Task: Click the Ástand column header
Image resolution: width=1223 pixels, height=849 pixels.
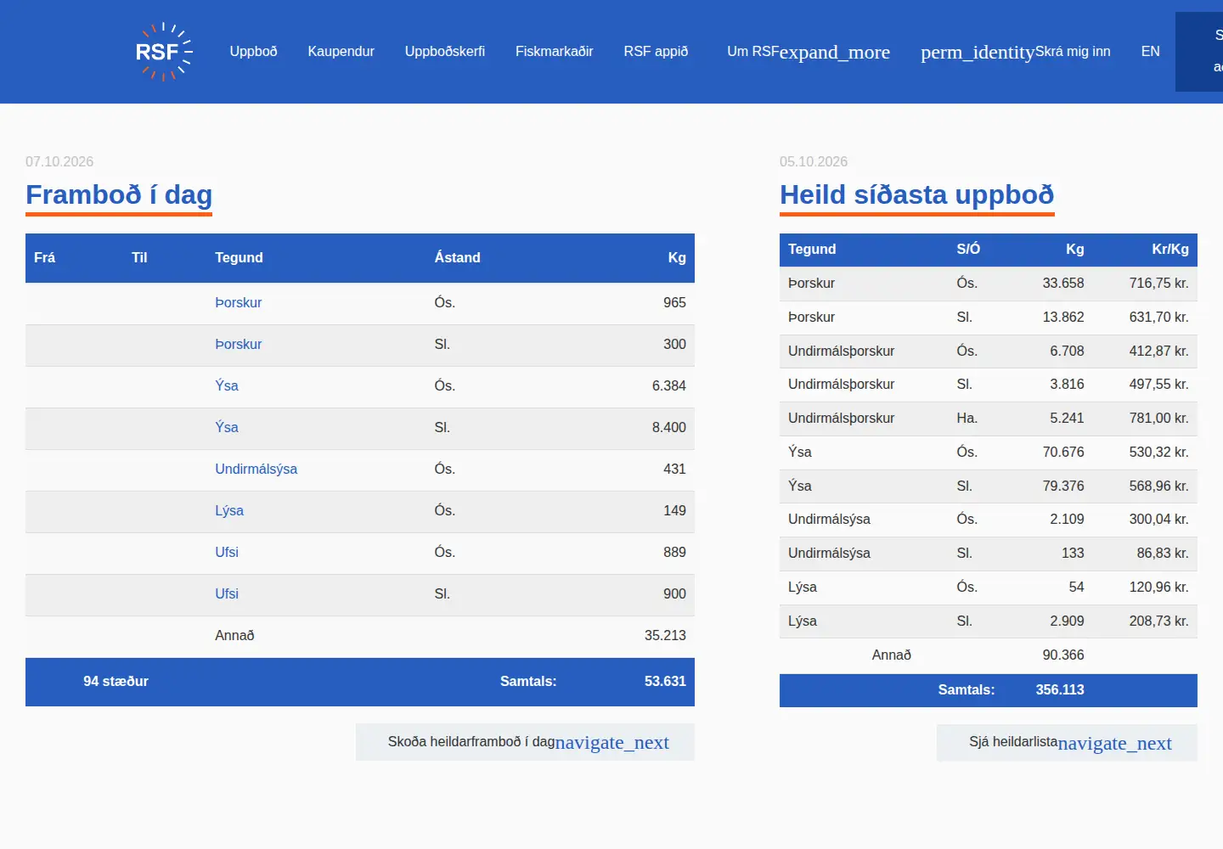Action: pyautogui.click(x=458, y=258)
